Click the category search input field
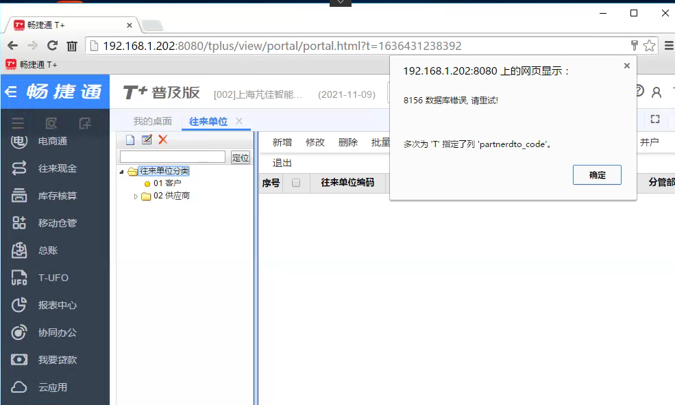The width and height of the screenshot is (675, 405). coord(173,157)
